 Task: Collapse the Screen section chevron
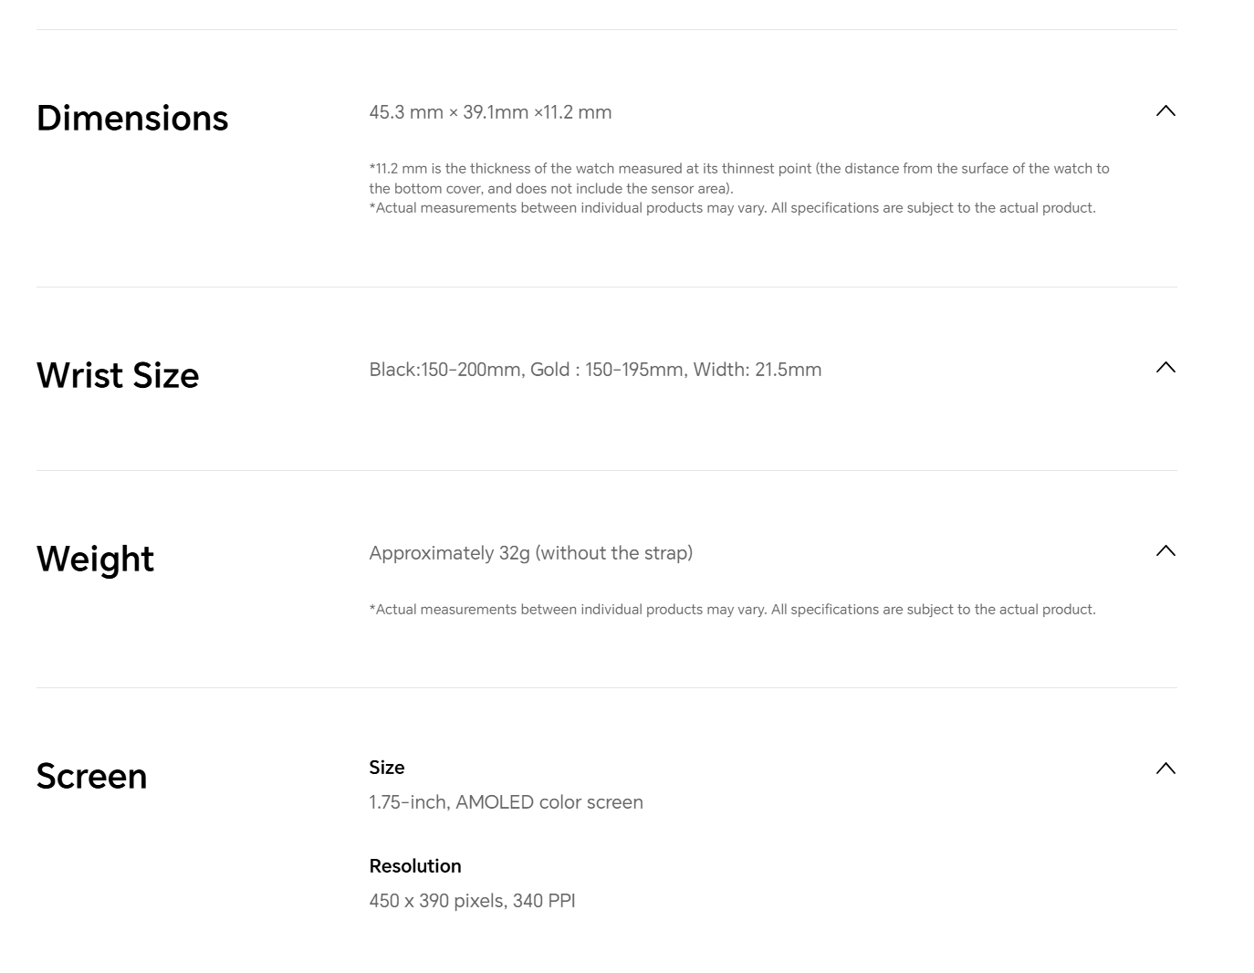click(1165, 769)
